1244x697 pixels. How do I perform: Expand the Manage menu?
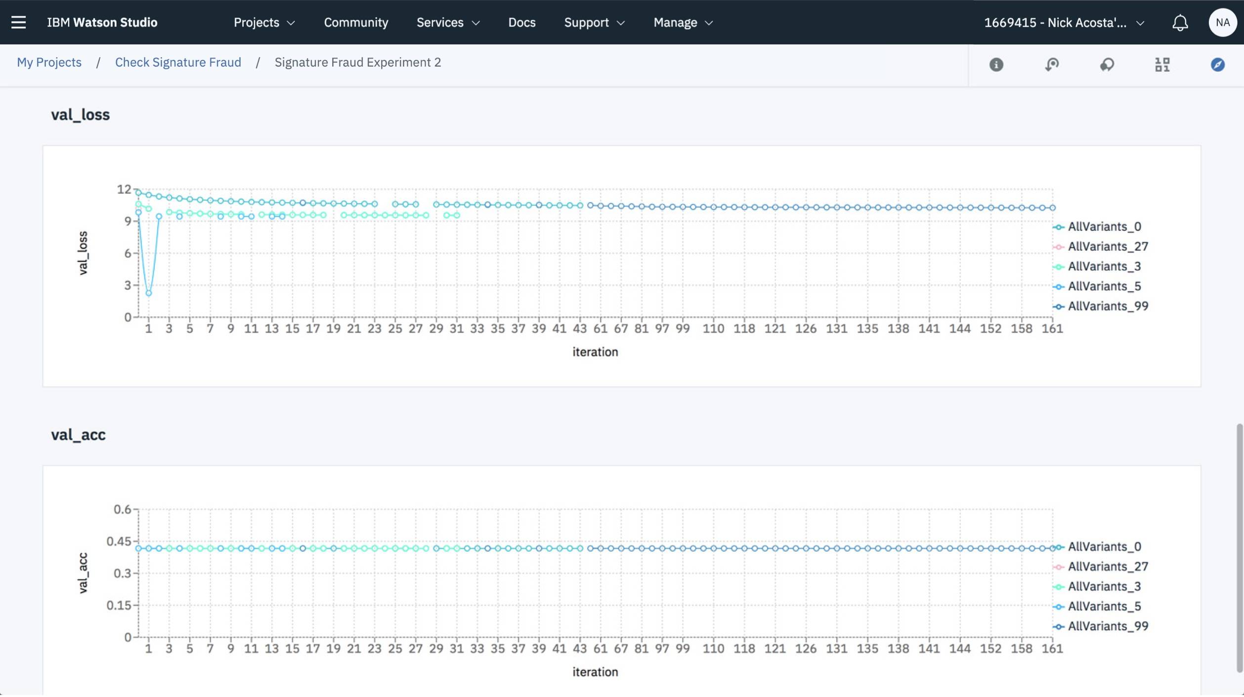pyautogui.click(x=683, y=22)
